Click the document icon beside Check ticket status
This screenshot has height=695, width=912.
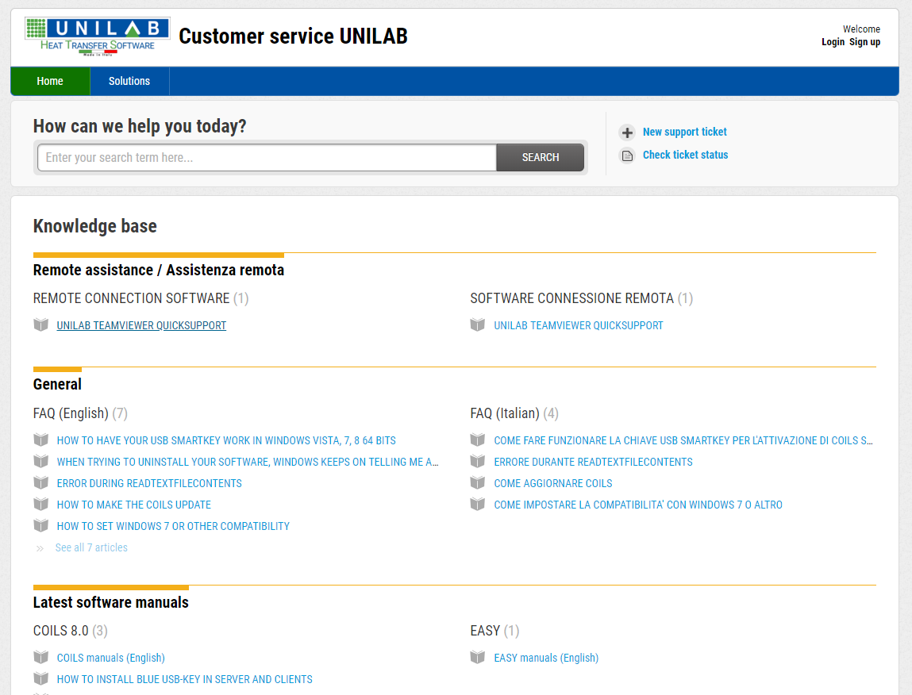click(627, 156)
